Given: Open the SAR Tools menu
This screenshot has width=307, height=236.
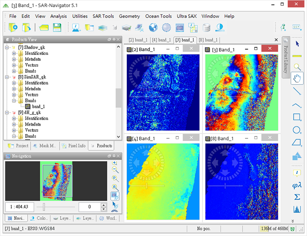Looking at the screenshot, I should click(x=103, y=16).
